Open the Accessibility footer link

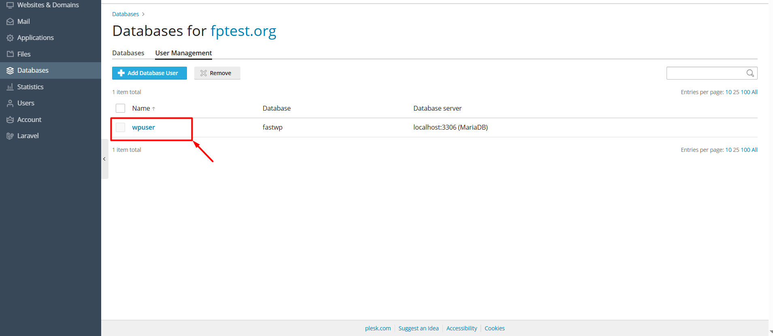coord(462,328)
